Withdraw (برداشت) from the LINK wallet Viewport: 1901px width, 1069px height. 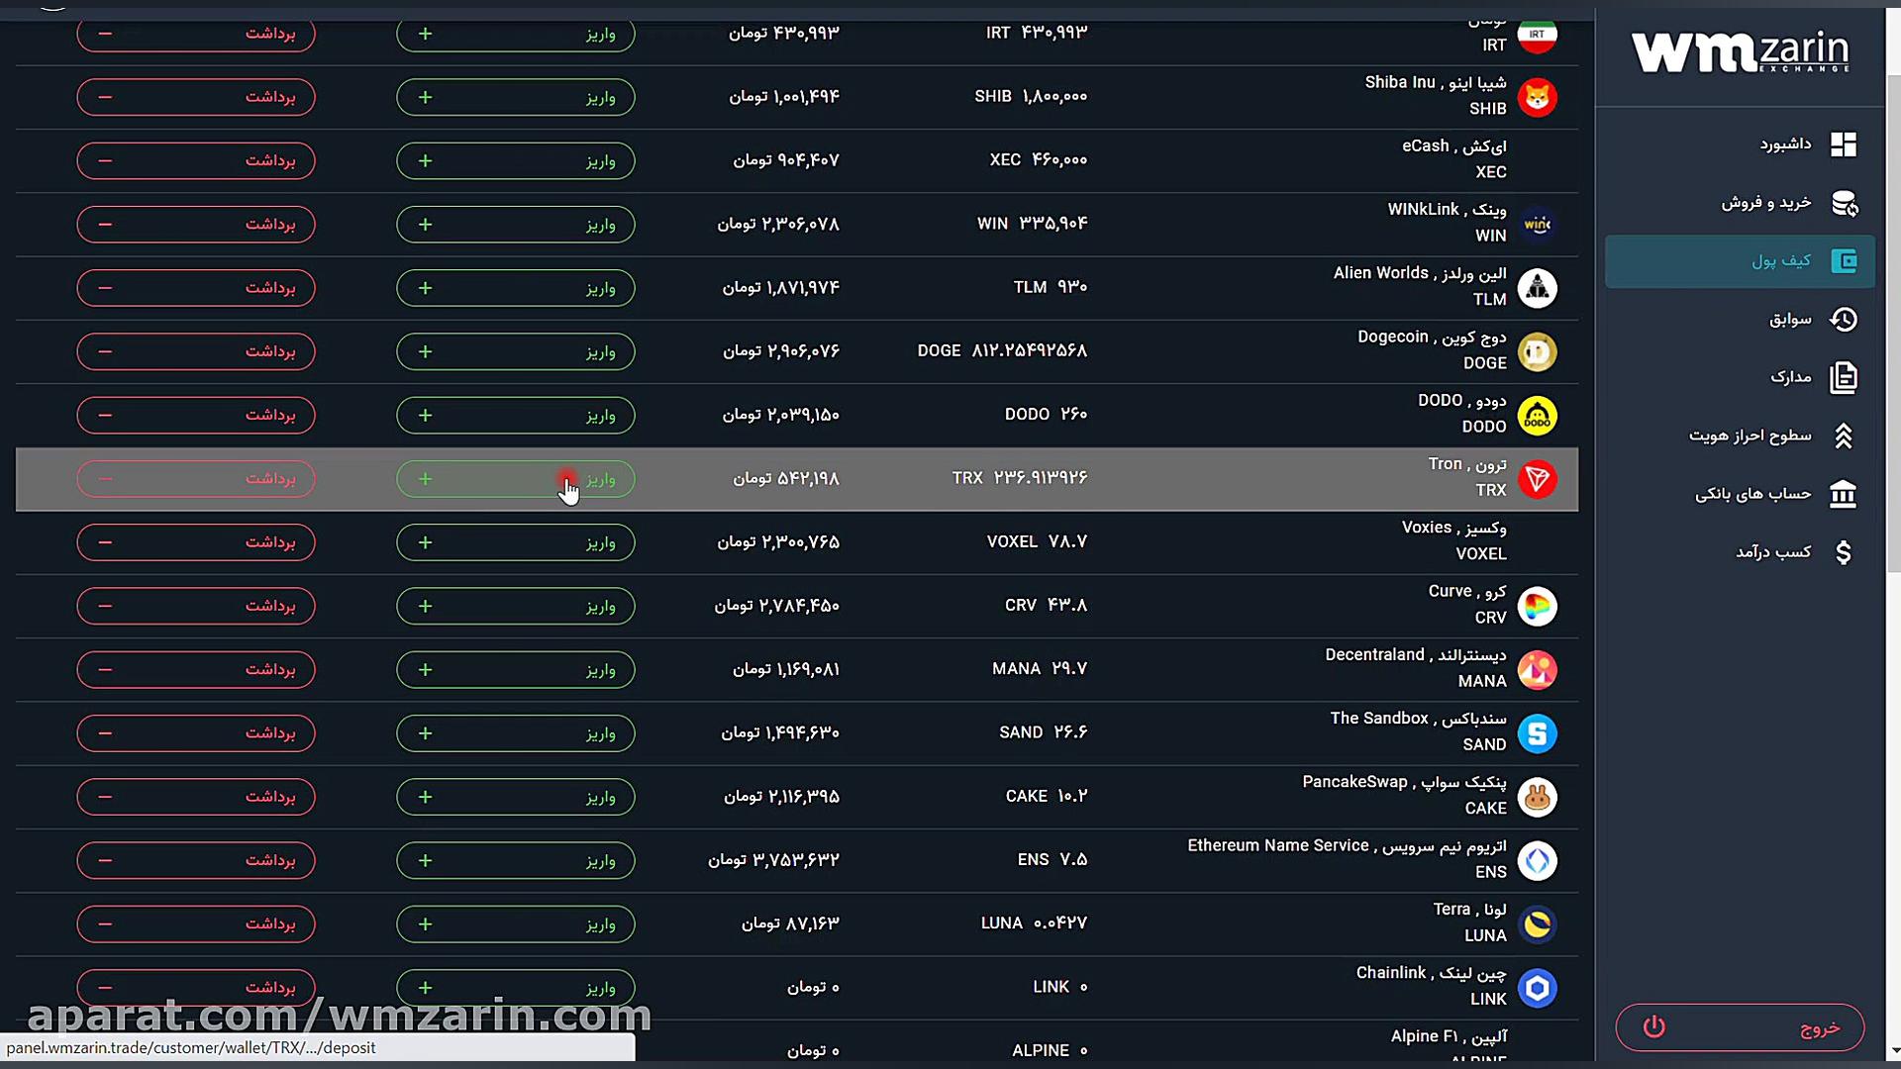pos(196,988)
